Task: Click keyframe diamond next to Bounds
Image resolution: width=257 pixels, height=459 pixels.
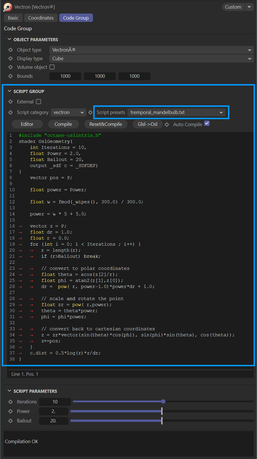Action: [x=11, y=76]
